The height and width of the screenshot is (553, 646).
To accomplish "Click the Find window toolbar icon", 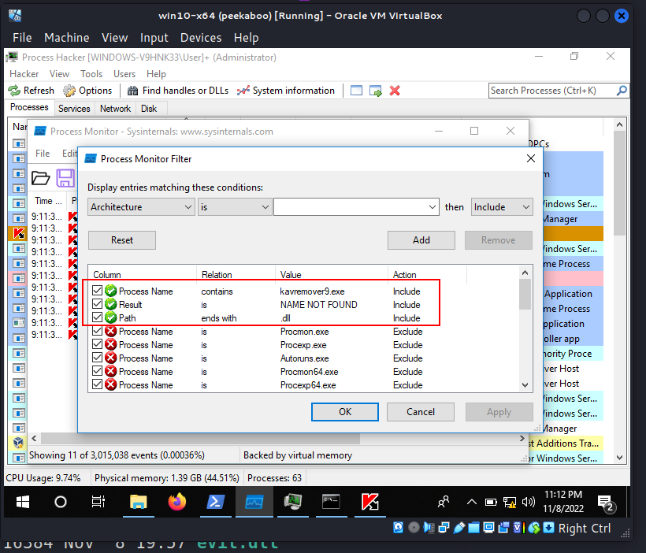I will (x=356, y=91).
